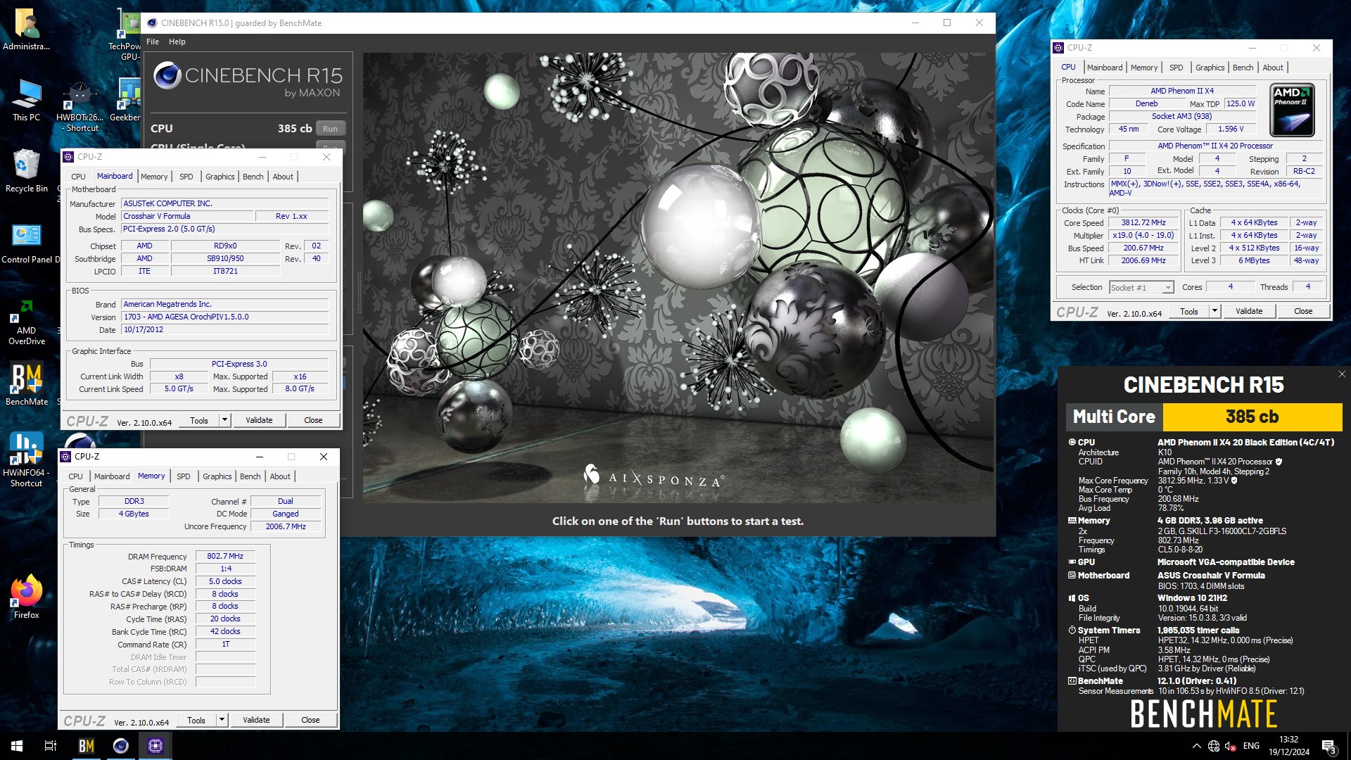The image size is (1351, 760).
Task: Click the muted volume tray icon
Action: [1231, 746]
